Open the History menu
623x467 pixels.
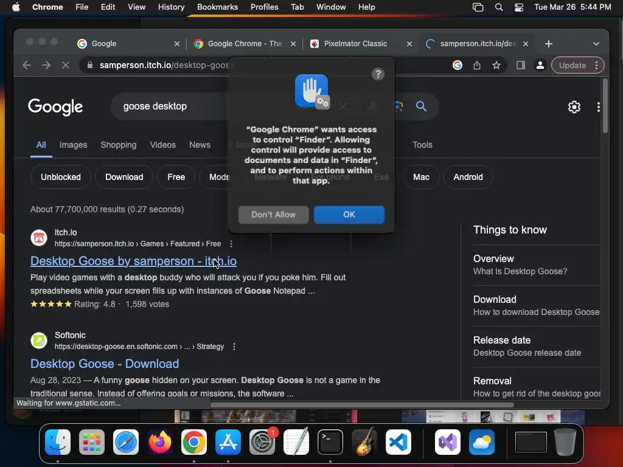coord(171,7)
